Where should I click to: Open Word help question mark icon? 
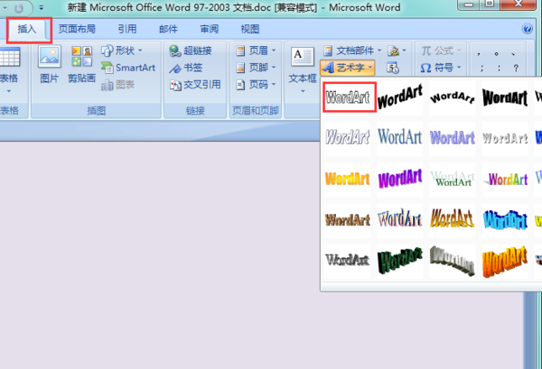(x=528, y=29)
